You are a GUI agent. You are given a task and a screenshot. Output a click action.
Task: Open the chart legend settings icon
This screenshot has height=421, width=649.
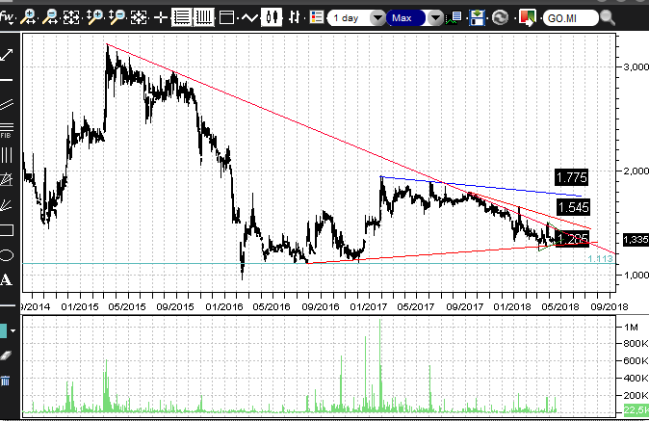click(x=317, y=17)
